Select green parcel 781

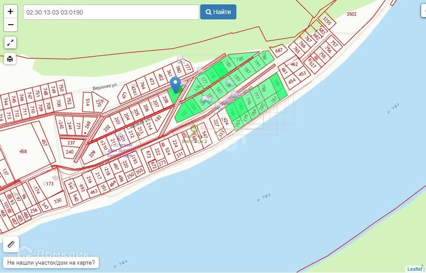[x=274, y=100]
